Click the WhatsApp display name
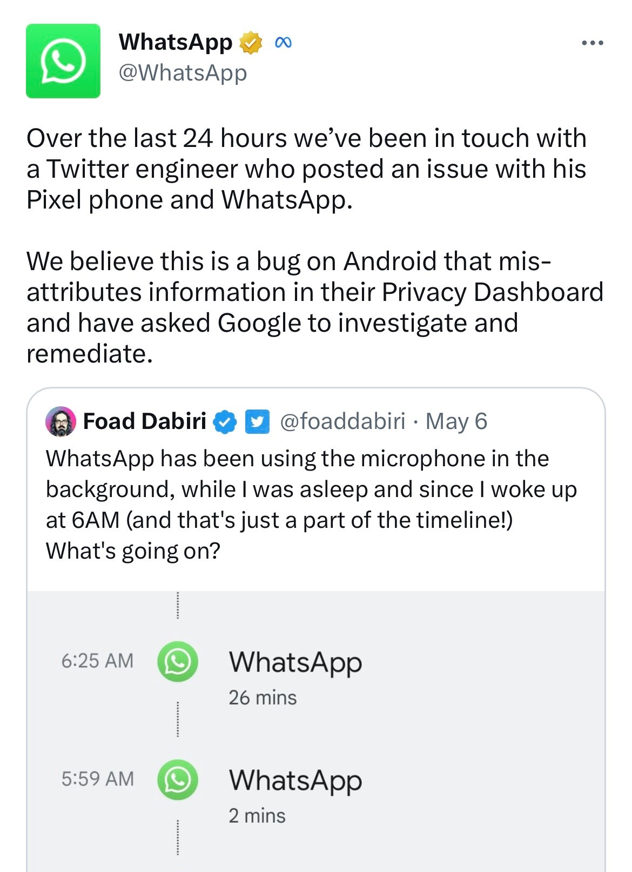Screen dimensions: 632x872 click(176, 42)
